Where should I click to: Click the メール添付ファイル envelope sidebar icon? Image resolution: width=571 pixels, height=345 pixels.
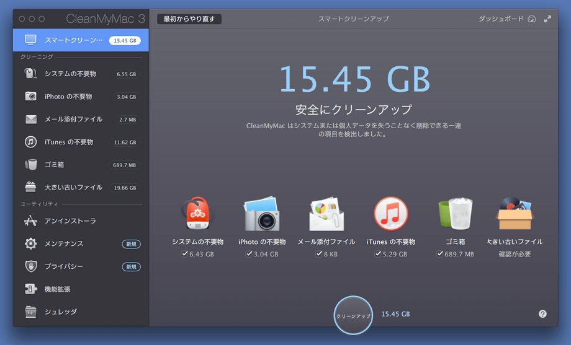30,120
